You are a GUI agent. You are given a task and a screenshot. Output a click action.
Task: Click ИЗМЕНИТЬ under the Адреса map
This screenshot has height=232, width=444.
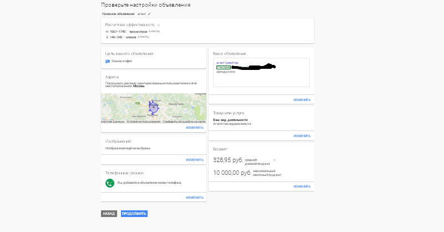pos(195,128)
